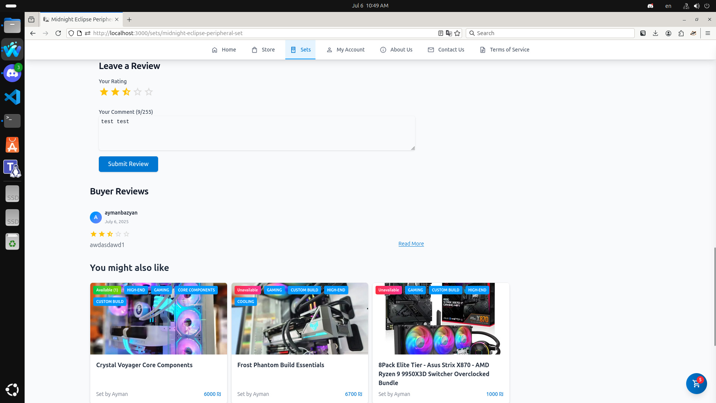This screenshot has width=716, height=403.
Task: Open Discord from the dock
Action: pos(12,73)
